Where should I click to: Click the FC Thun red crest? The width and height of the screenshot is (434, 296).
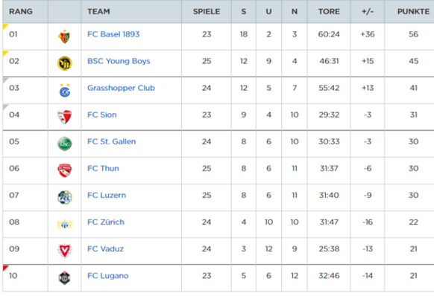point(64,170)
